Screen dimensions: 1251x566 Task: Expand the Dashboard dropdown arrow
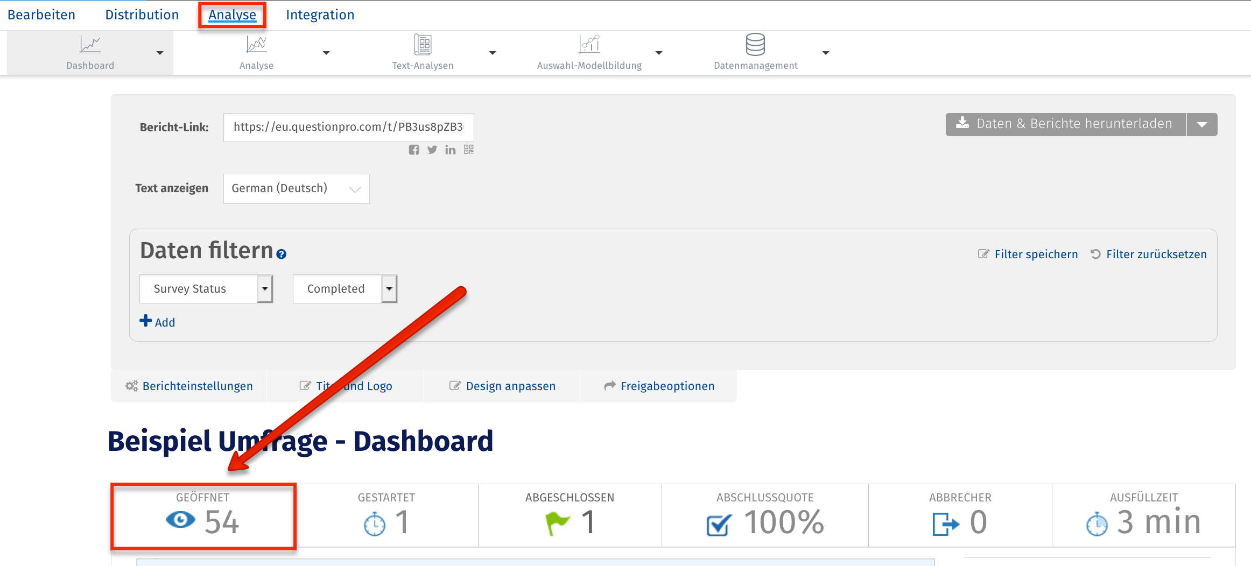(160, 53)
